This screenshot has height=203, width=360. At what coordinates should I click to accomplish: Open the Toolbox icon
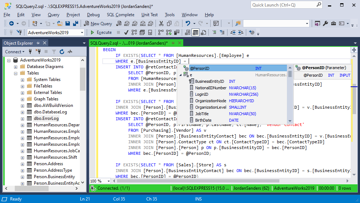click(333, 23)
